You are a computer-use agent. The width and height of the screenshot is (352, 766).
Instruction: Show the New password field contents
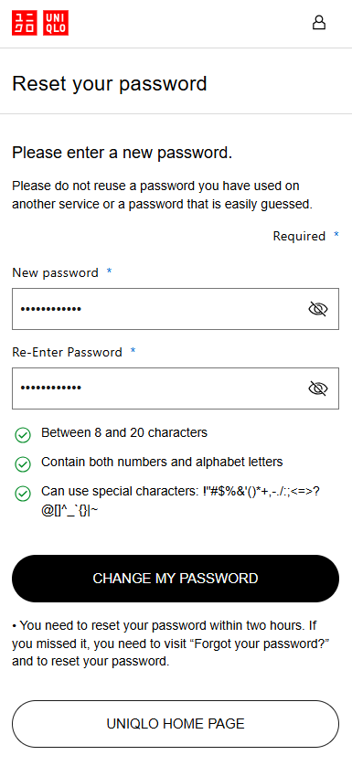click(318, 309)
